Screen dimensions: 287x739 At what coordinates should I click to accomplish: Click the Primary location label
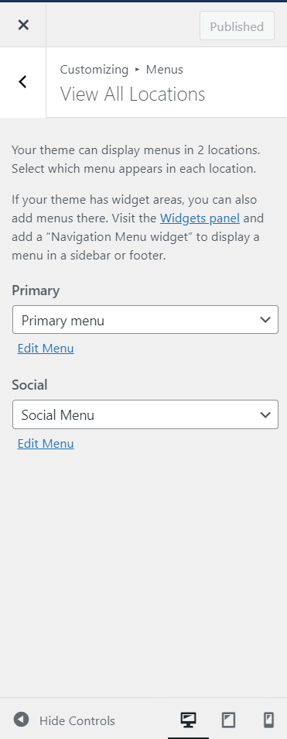pos(36,290)
